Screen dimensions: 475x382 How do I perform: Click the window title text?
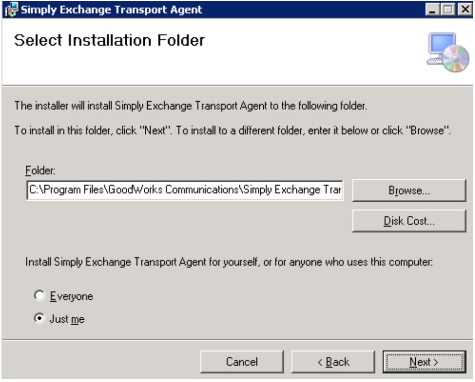coord(112,9)
